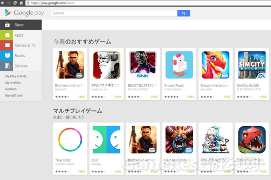Click Crossy Road title text
This screenshot has height=180, width=271.
pyautogui.click(x=174, y=85)
